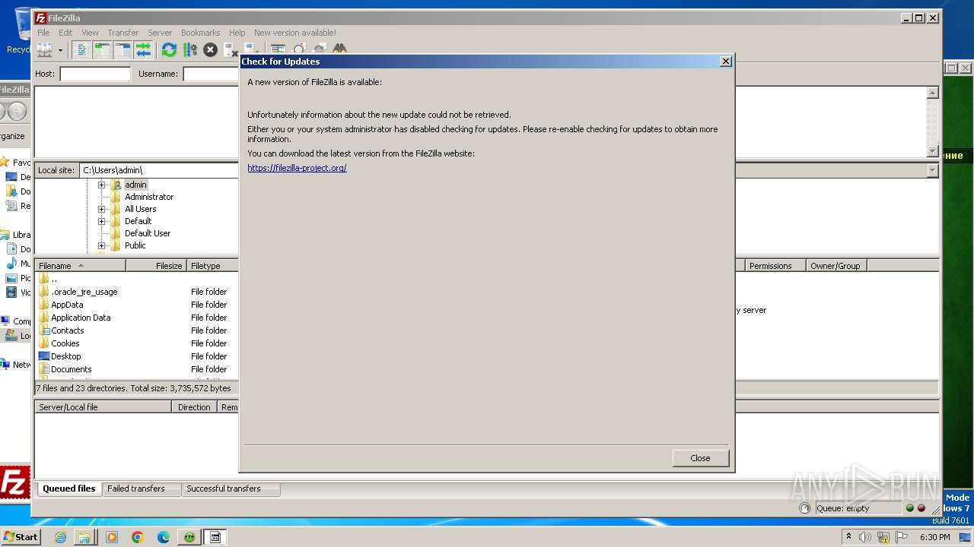The width and height of the screenshot is (974, 547).
Task: Open the View menu
Action: coord(90,33)
